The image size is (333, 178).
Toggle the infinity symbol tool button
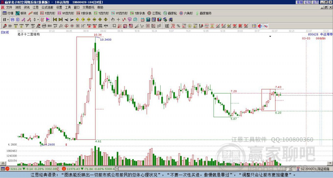pos(265,26)
